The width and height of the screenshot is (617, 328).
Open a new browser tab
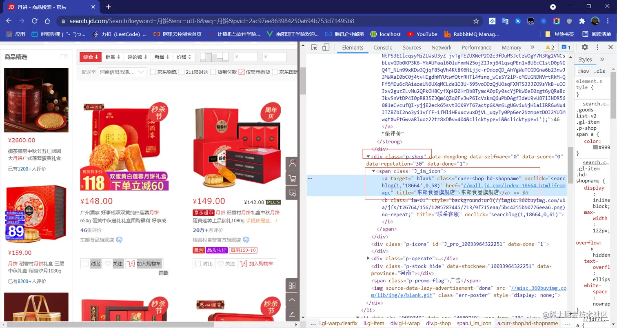[x=108, y=7]
